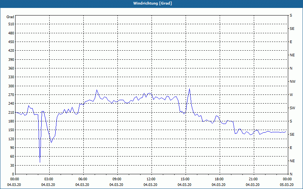Select the 09:00 time label
Screen dimensions: 303x189
117,179
